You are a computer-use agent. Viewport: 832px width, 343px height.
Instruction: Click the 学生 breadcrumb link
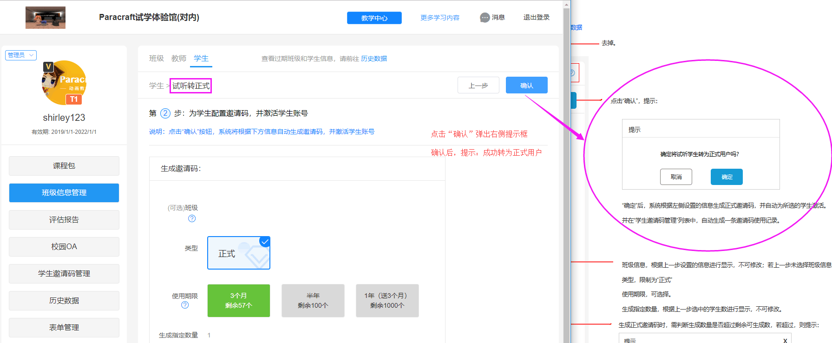coord(157,86)
